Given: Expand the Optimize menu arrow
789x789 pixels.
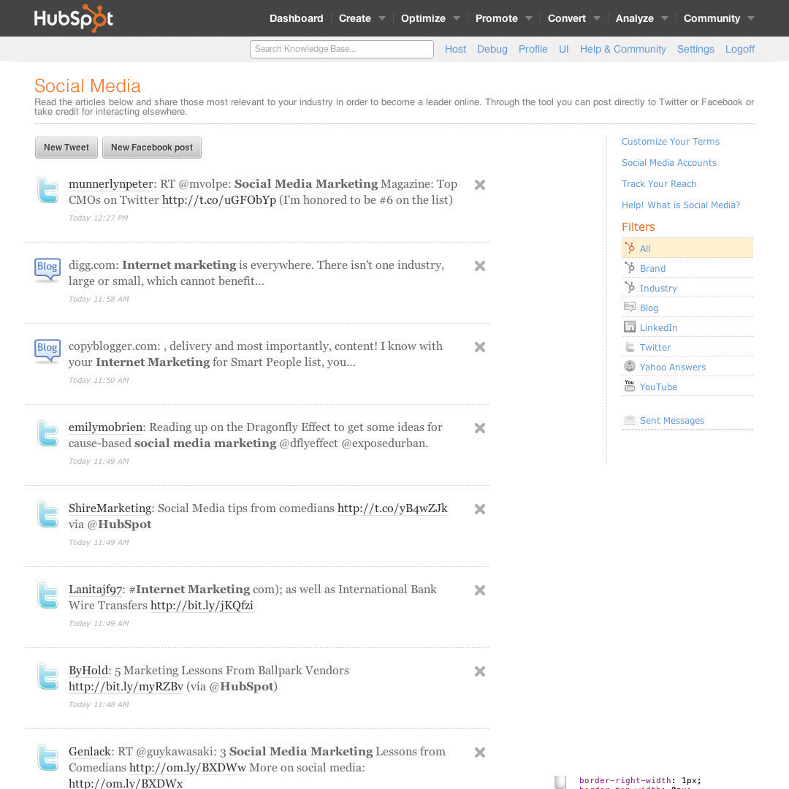Looking at the screenshot, I should 457,18.
